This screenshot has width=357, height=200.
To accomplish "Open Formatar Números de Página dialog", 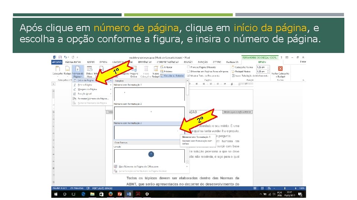I will click(92, 99).
